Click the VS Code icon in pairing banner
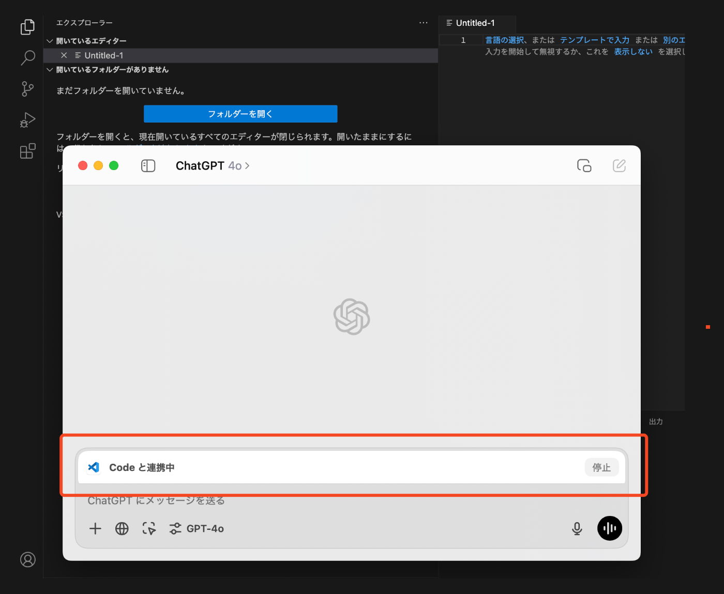 click(94, 467)
